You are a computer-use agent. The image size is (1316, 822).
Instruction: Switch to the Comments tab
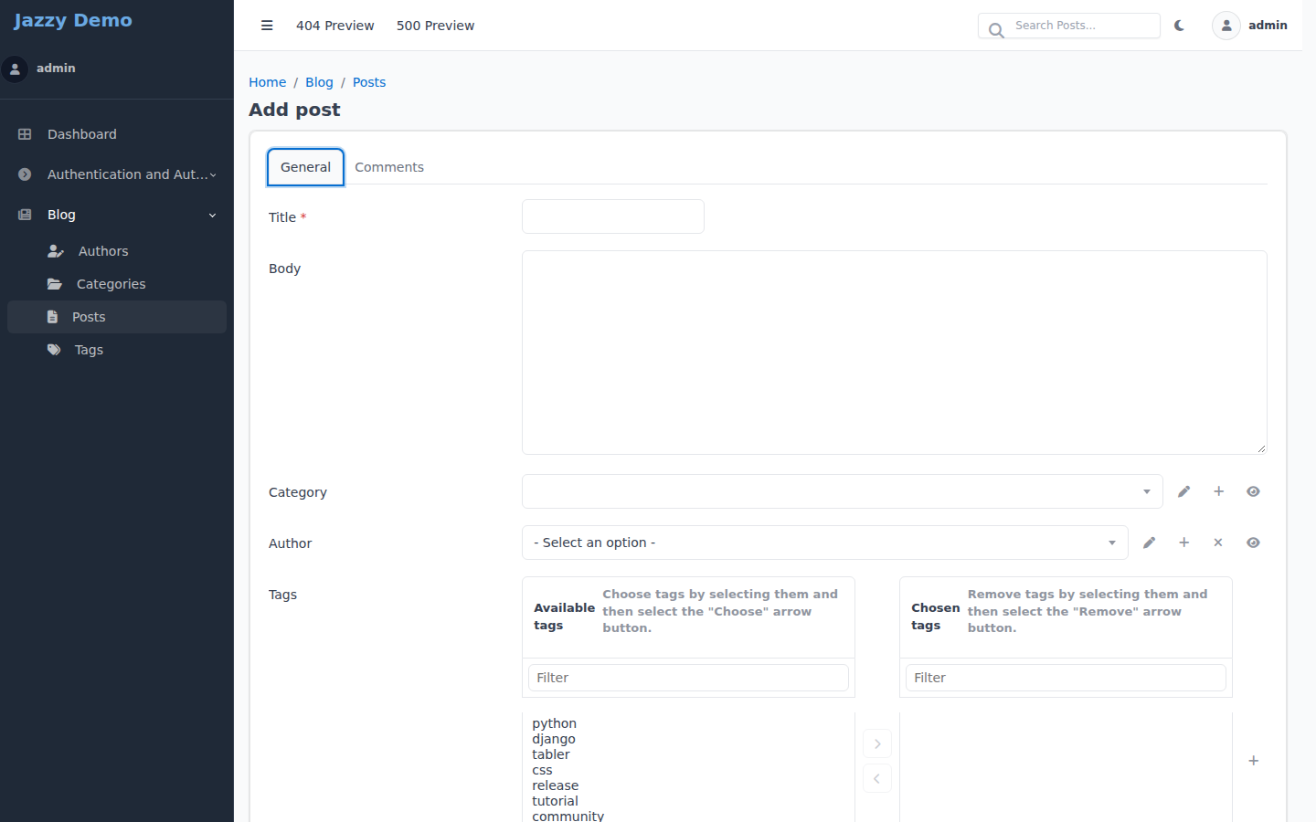point(389,167)
